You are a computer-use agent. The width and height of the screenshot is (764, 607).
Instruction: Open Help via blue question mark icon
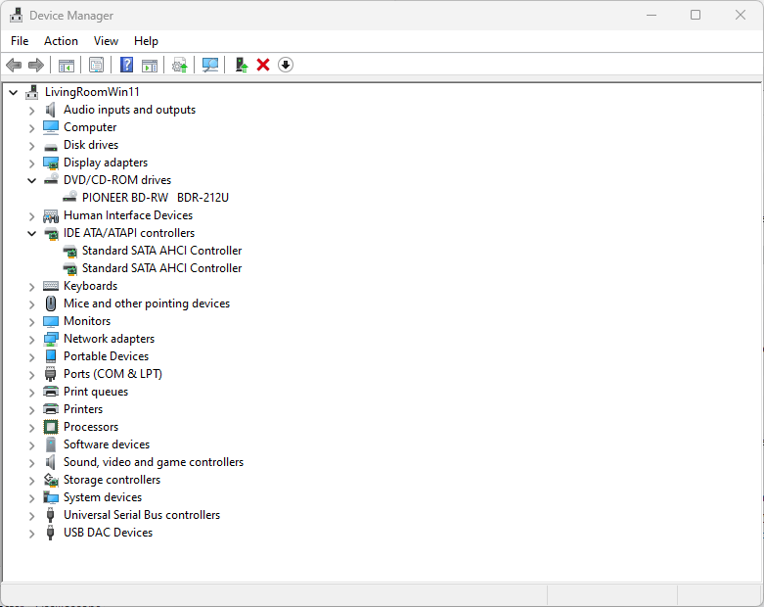point(126,65)
